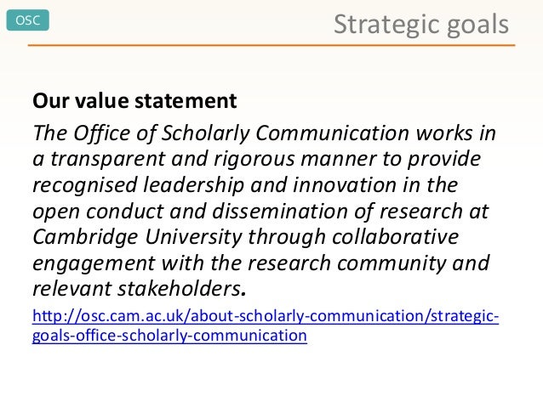Click the 'Our value statement' heading
This screenshot has width=543, height=407.
coord(134,102)
